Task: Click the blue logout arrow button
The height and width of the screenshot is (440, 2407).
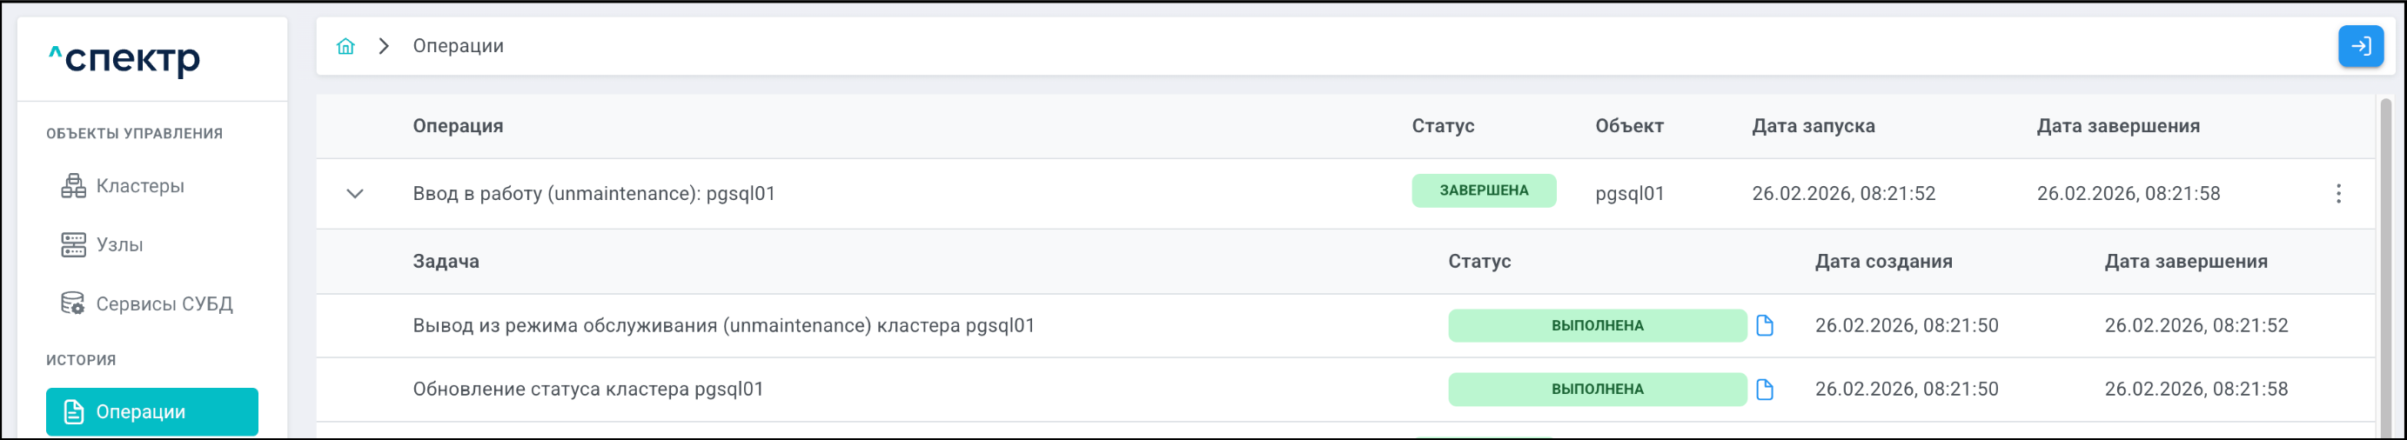Action: [x=2360, y=46]
